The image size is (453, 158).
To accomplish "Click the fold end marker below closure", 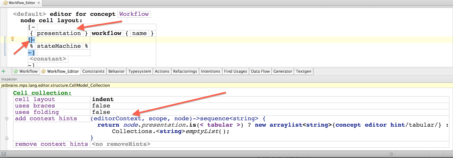I will coord(7,138).
